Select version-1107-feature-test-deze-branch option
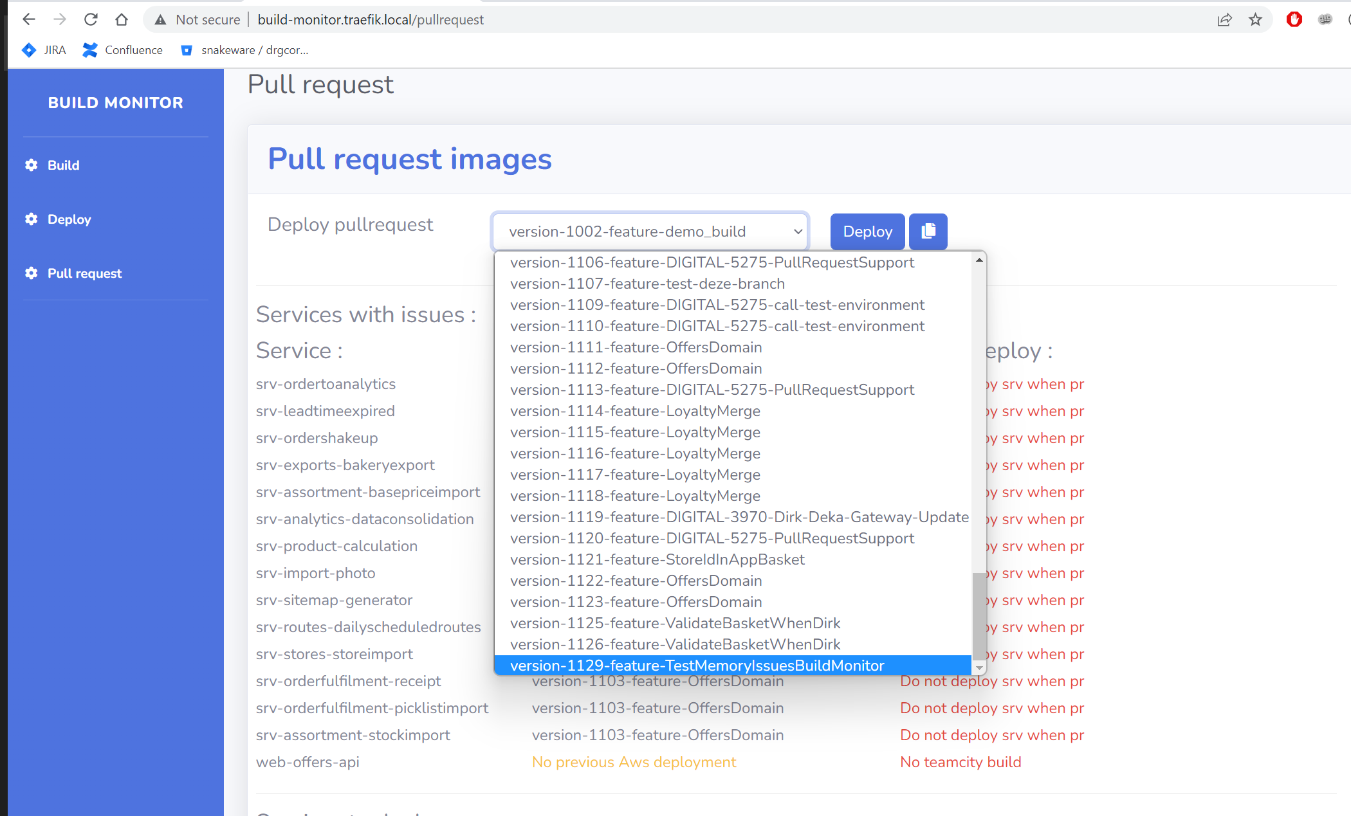Image resolution: width=1351 pixels, height=816 pixels. click(x=733, y=284)
